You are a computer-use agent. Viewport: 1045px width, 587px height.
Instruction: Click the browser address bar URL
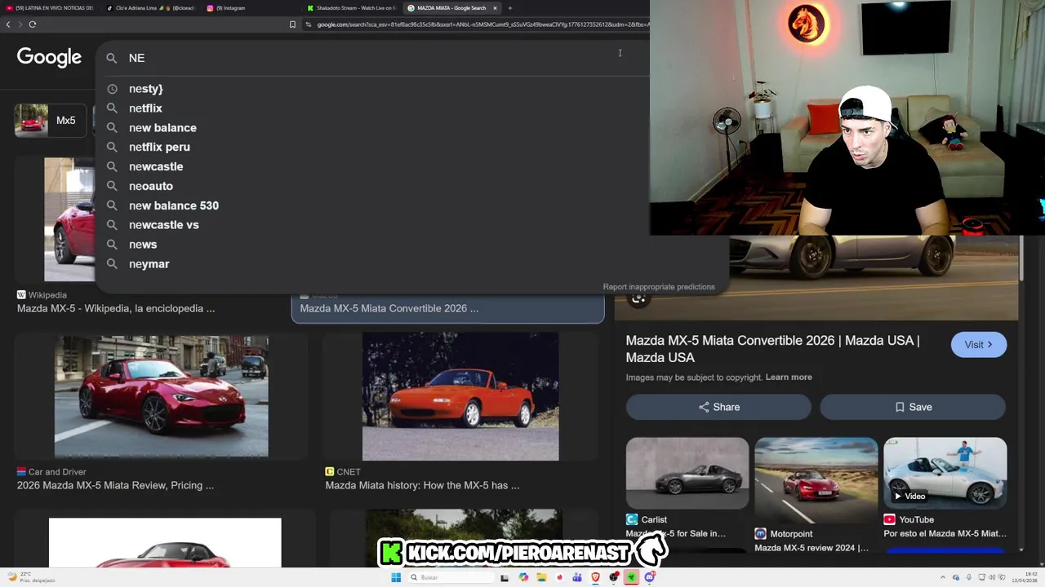[482, 24]
